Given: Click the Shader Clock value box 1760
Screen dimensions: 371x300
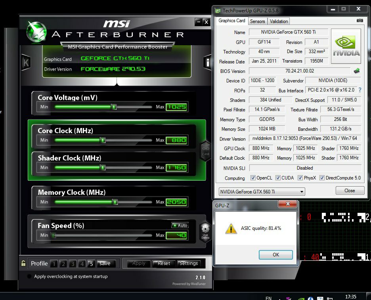Looking at the screenshot, I should (176, 168).
